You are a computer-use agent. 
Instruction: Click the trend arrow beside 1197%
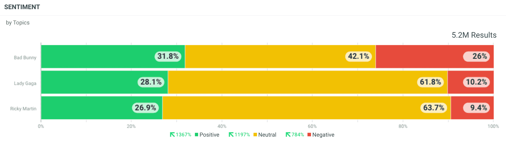(x=231, y=135)
